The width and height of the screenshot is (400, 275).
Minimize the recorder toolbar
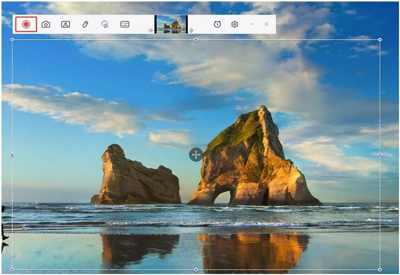click(252, 24)
